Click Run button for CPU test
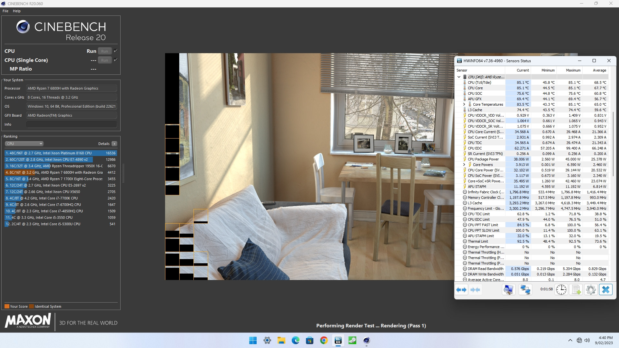 105,51
